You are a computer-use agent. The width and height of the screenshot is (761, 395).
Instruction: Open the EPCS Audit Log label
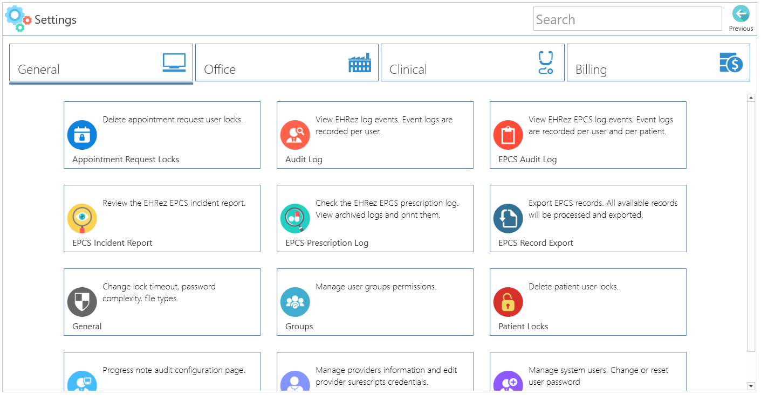[x=527, y=160]
